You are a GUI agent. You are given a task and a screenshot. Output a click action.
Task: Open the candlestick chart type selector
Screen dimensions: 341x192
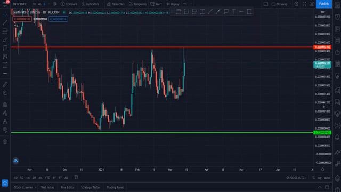point(55,4)
